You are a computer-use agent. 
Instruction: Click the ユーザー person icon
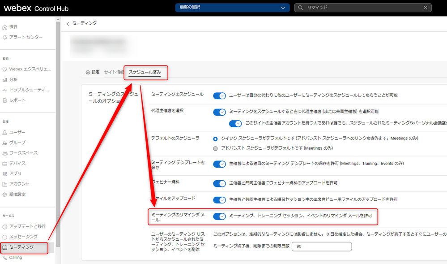coord(4,133)
